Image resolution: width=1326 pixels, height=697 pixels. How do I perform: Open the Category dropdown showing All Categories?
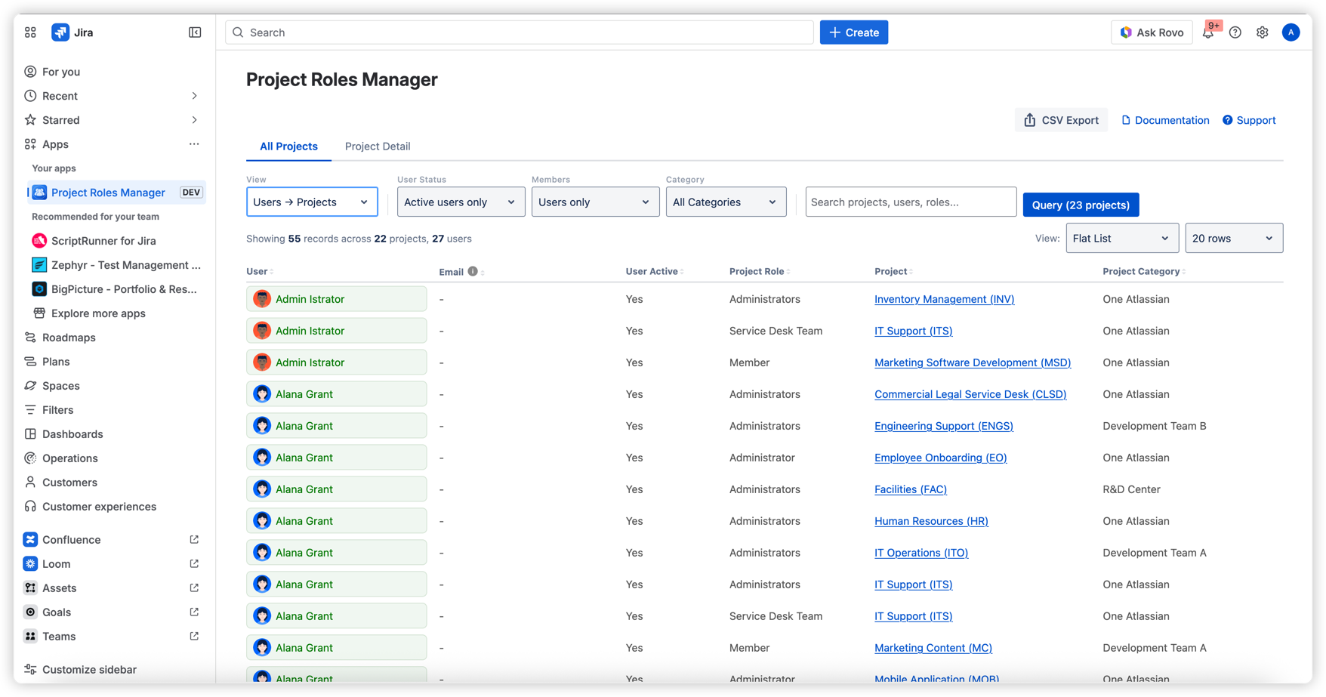[726, 202]
